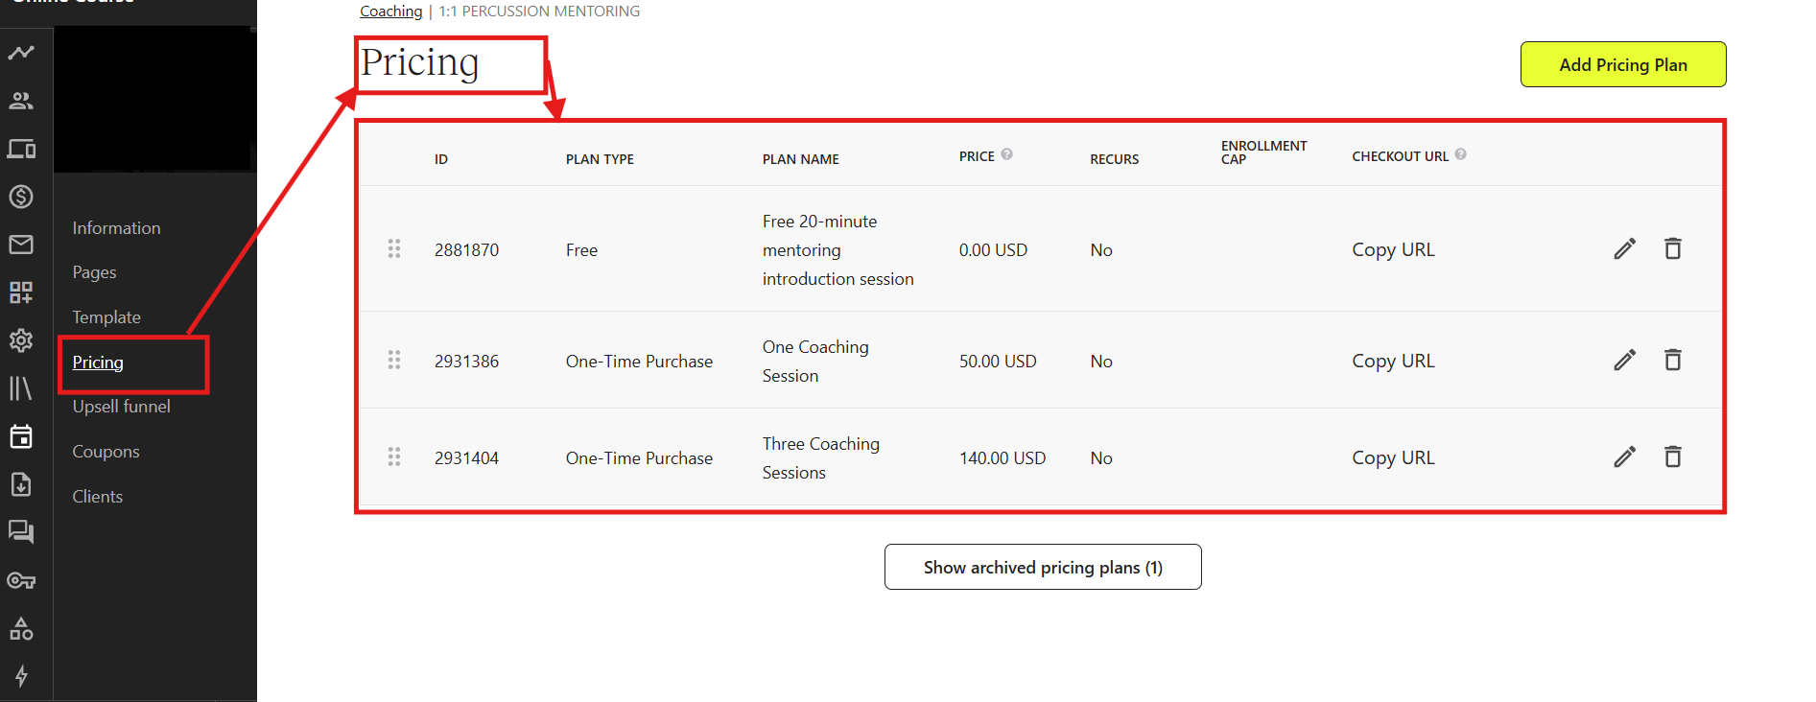Viewport: 1816px width, 702px height.
Task: Open Upsell funnel in the side menu
Action: click(122, 407)
